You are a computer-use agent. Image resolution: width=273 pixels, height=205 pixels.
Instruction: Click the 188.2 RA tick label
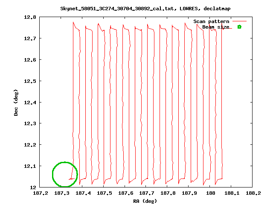tap(253, 193)
